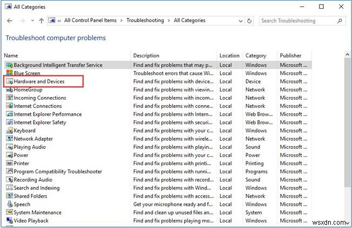
Task: Click the Network Adapter icon
Action: tap(9, 139)
